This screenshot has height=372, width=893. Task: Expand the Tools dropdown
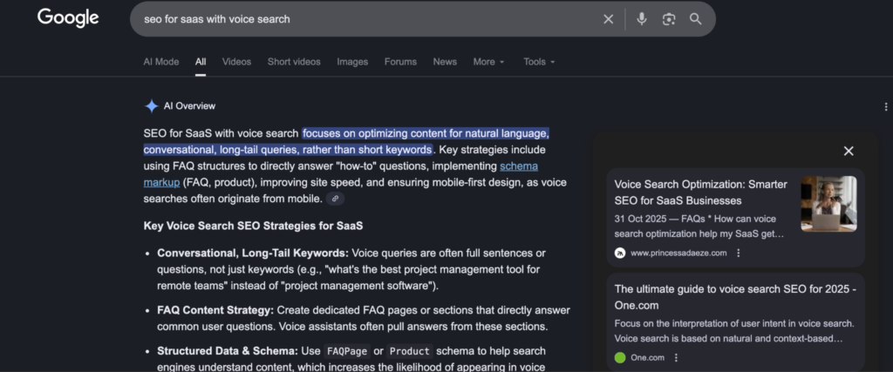point(539,62)
